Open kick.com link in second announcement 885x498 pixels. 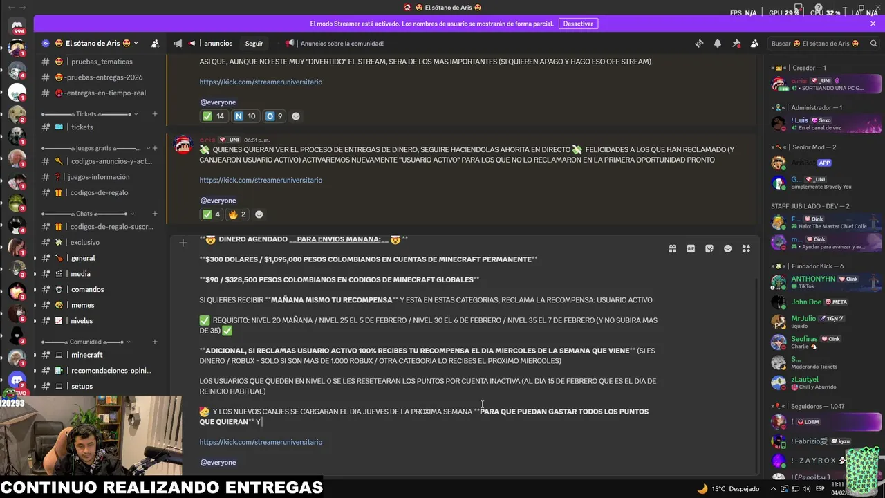coord(261,180)
